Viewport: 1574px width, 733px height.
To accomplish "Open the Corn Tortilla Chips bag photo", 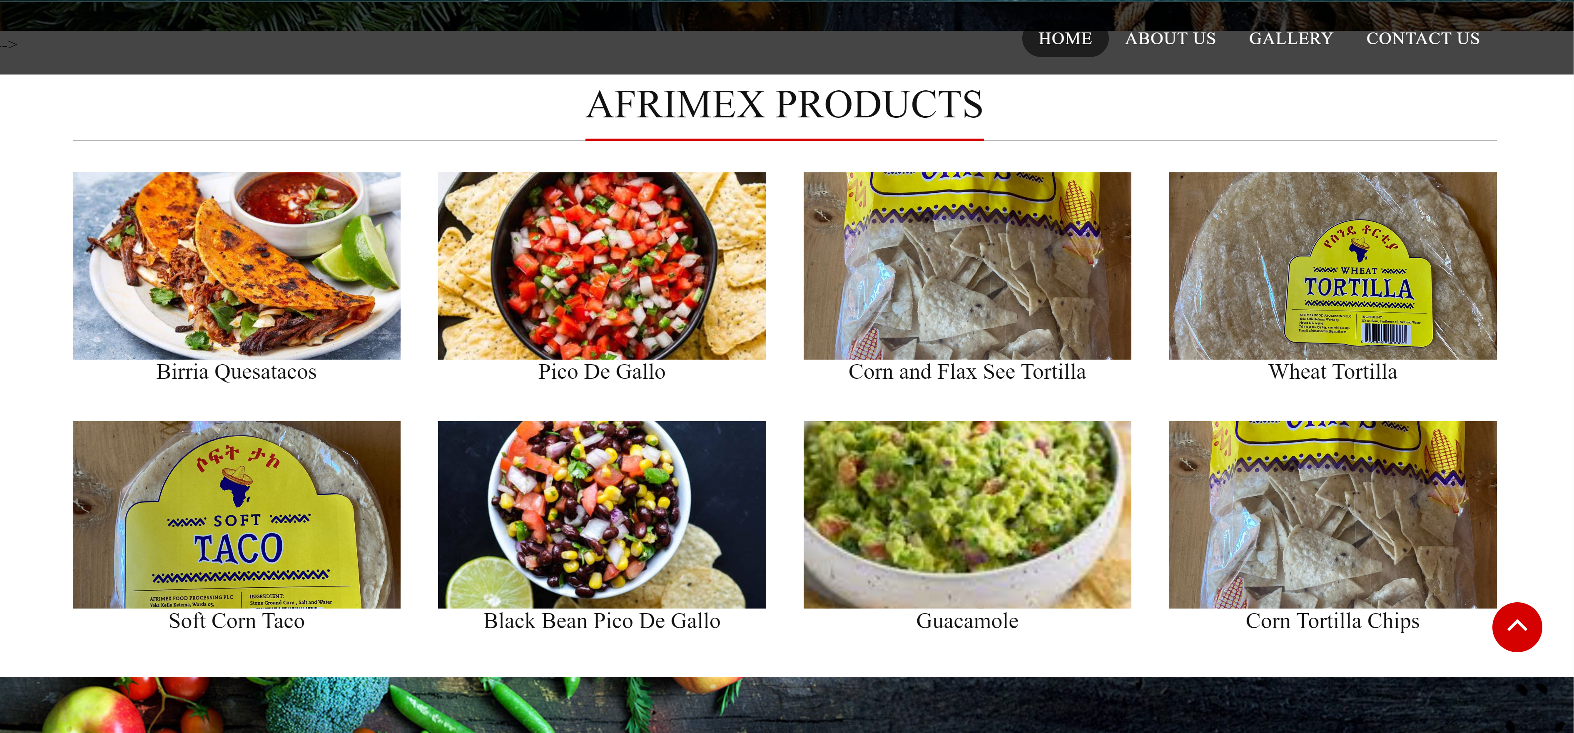I will pyautogui.click(x=1332, y=515).
